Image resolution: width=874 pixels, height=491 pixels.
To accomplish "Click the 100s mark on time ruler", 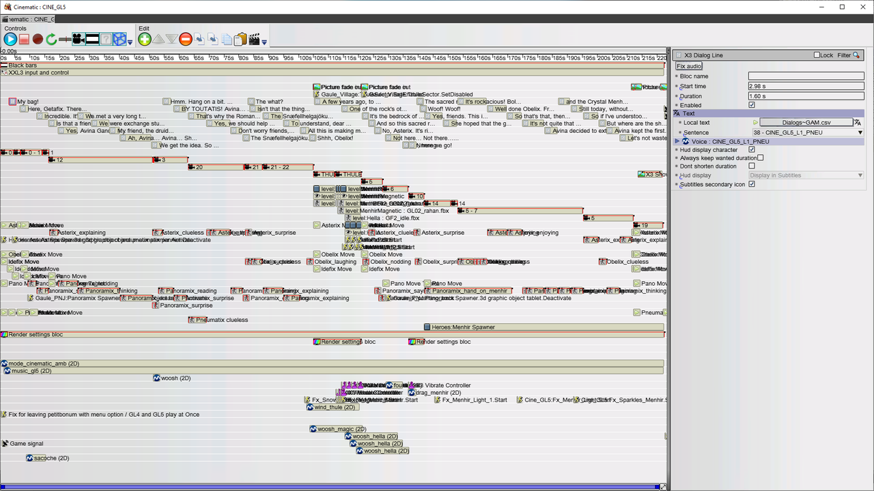I will click(x=305, y=58).
